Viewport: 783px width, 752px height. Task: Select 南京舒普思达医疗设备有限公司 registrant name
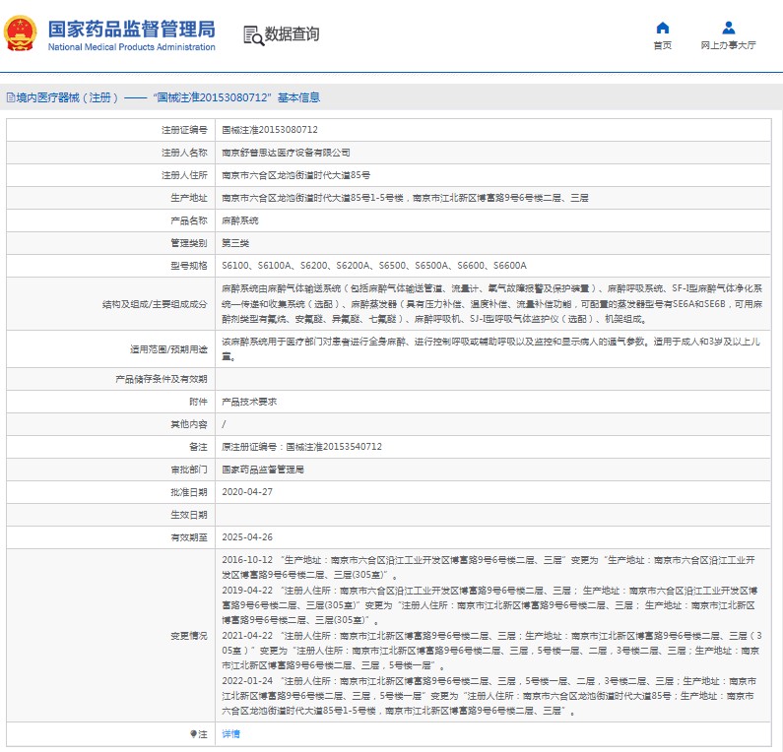(286, 153)
